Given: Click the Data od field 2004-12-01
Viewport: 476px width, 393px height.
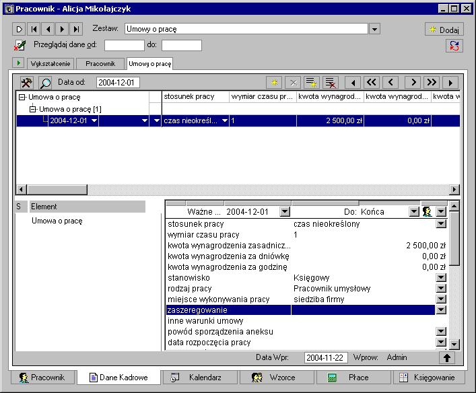Looking at the screenshot, I should point(118,83).
